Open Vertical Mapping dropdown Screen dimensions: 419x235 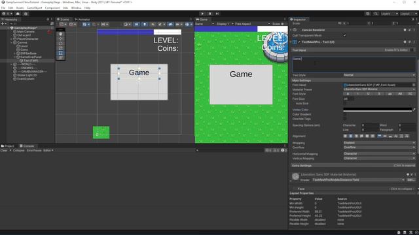coord(379,158)
